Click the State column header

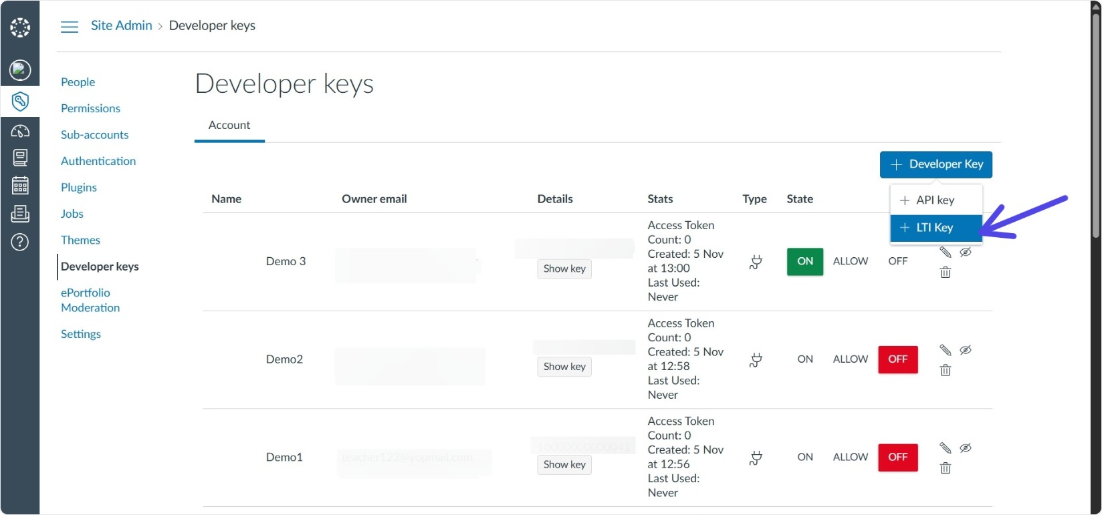[800, 199]
